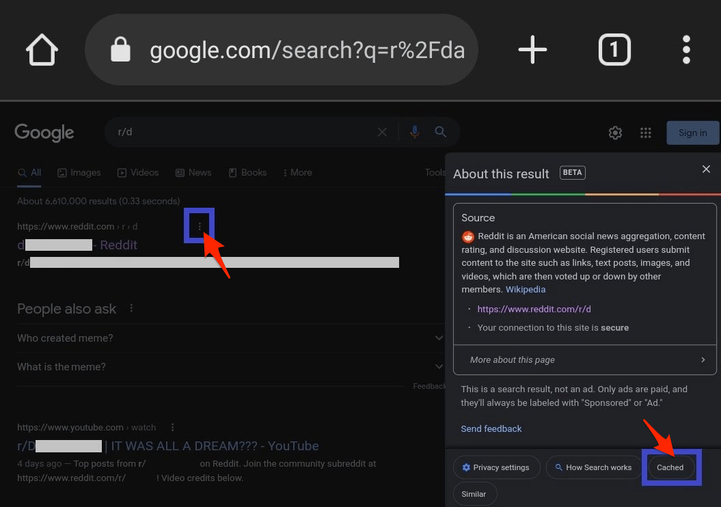721x507 pixels.
Task: Open the browser's three-dot overflow menu
Action: pyautogui.click(x=686, y=49)
